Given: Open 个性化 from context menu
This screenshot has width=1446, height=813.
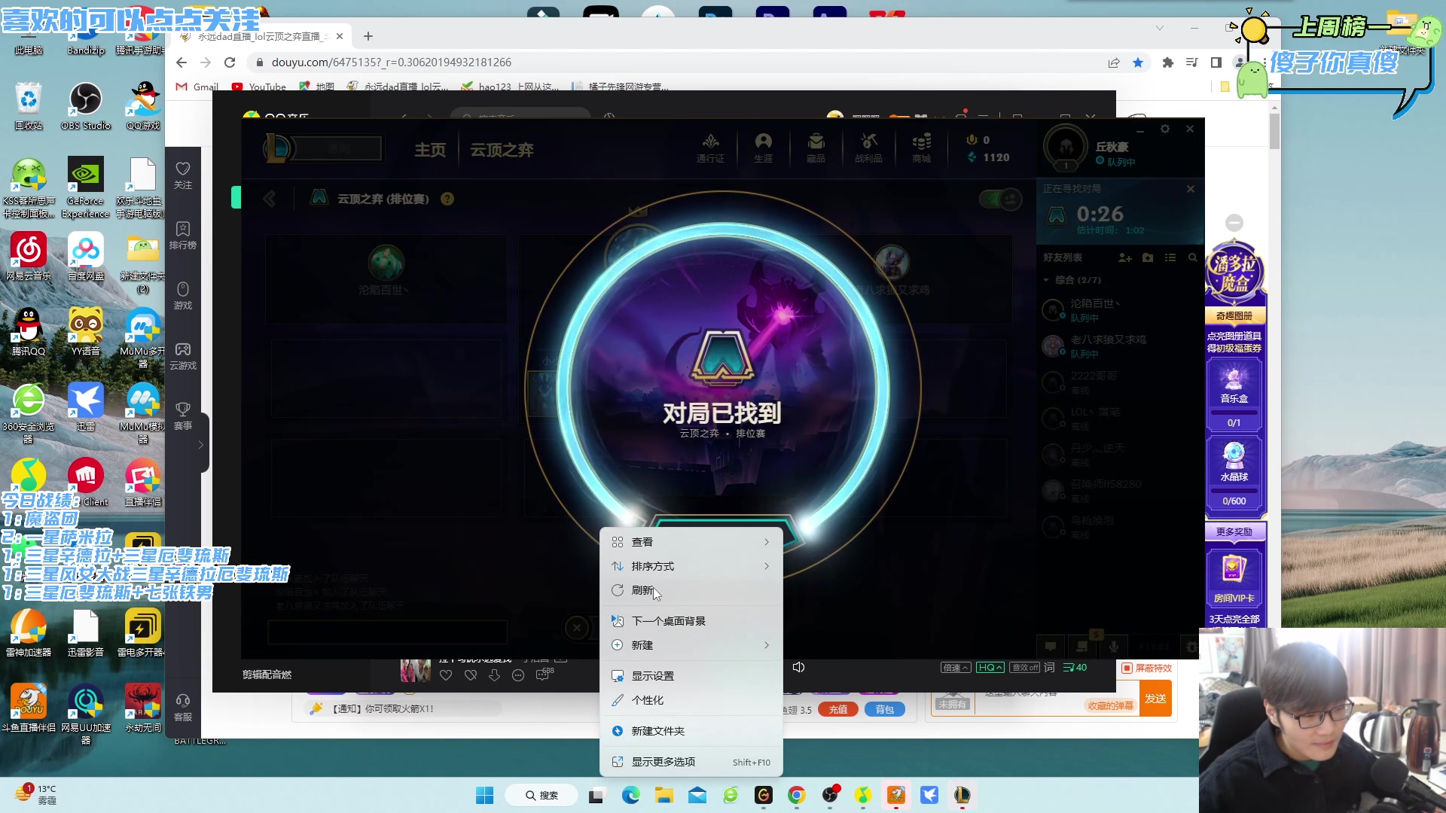Looking at the screenshot, I should point(691,700).
